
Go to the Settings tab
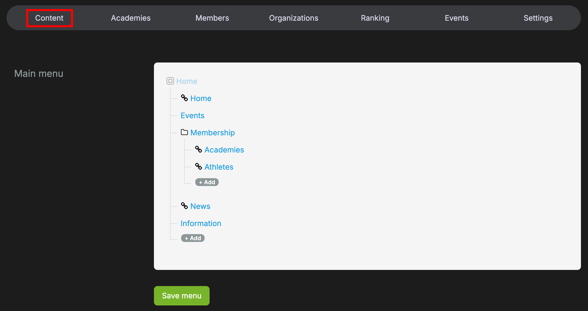coord(538,18)
